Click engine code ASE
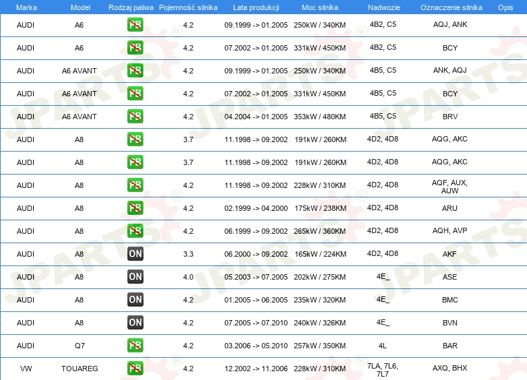 tap(449, 277)
